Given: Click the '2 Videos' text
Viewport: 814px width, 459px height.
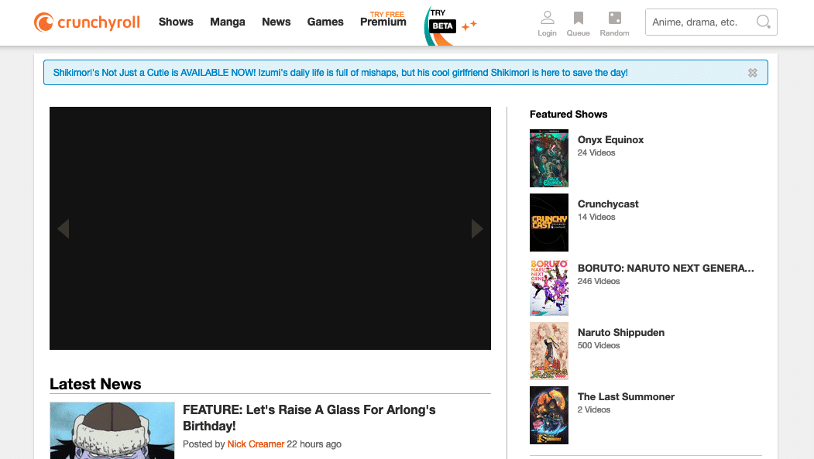Looking at the screenshot, I should (x=594, y=409).
